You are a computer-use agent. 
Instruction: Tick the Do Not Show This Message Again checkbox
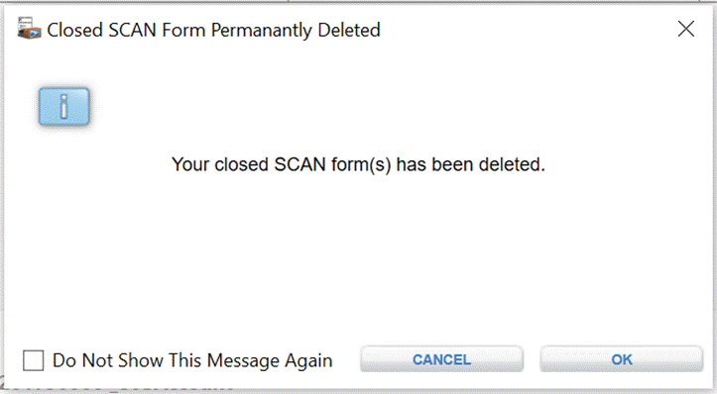point(34,360)
